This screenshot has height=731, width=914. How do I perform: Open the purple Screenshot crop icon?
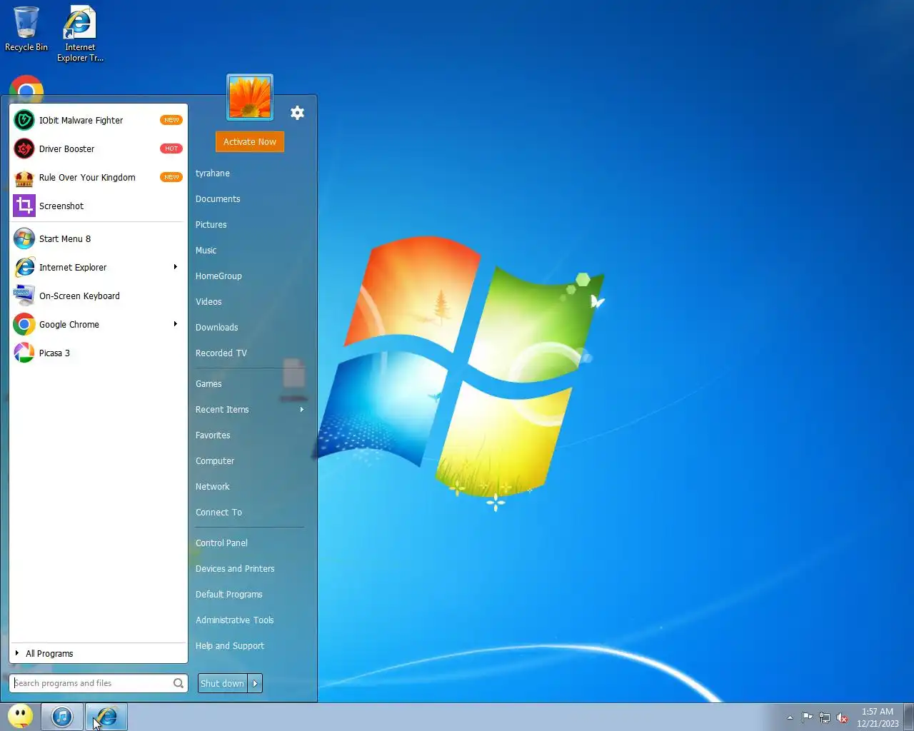coord(24,206)
